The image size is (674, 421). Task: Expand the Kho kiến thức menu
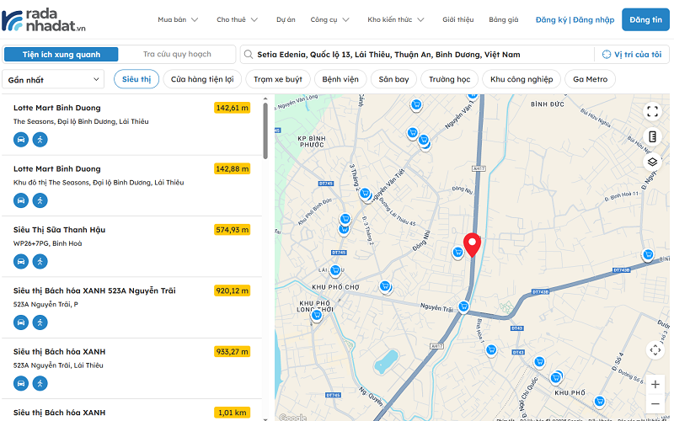point(396,19)
